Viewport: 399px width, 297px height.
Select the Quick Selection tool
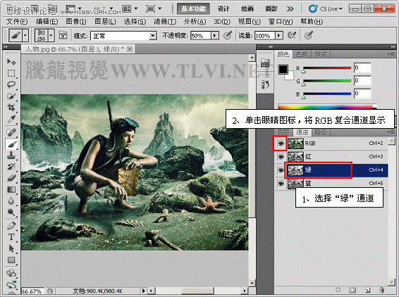point(11,96)
